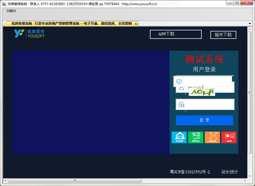Viewport: 255px width, 186px height.
Task: Open the green 微信选房 tile
Action: coord(196,137)
